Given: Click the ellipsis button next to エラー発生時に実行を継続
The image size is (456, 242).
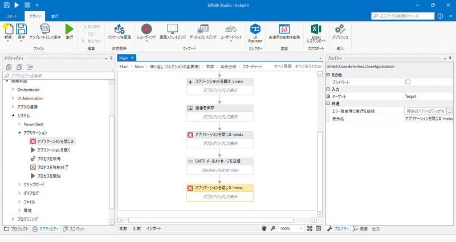Looking at the screenshot, I should point(450,111).
